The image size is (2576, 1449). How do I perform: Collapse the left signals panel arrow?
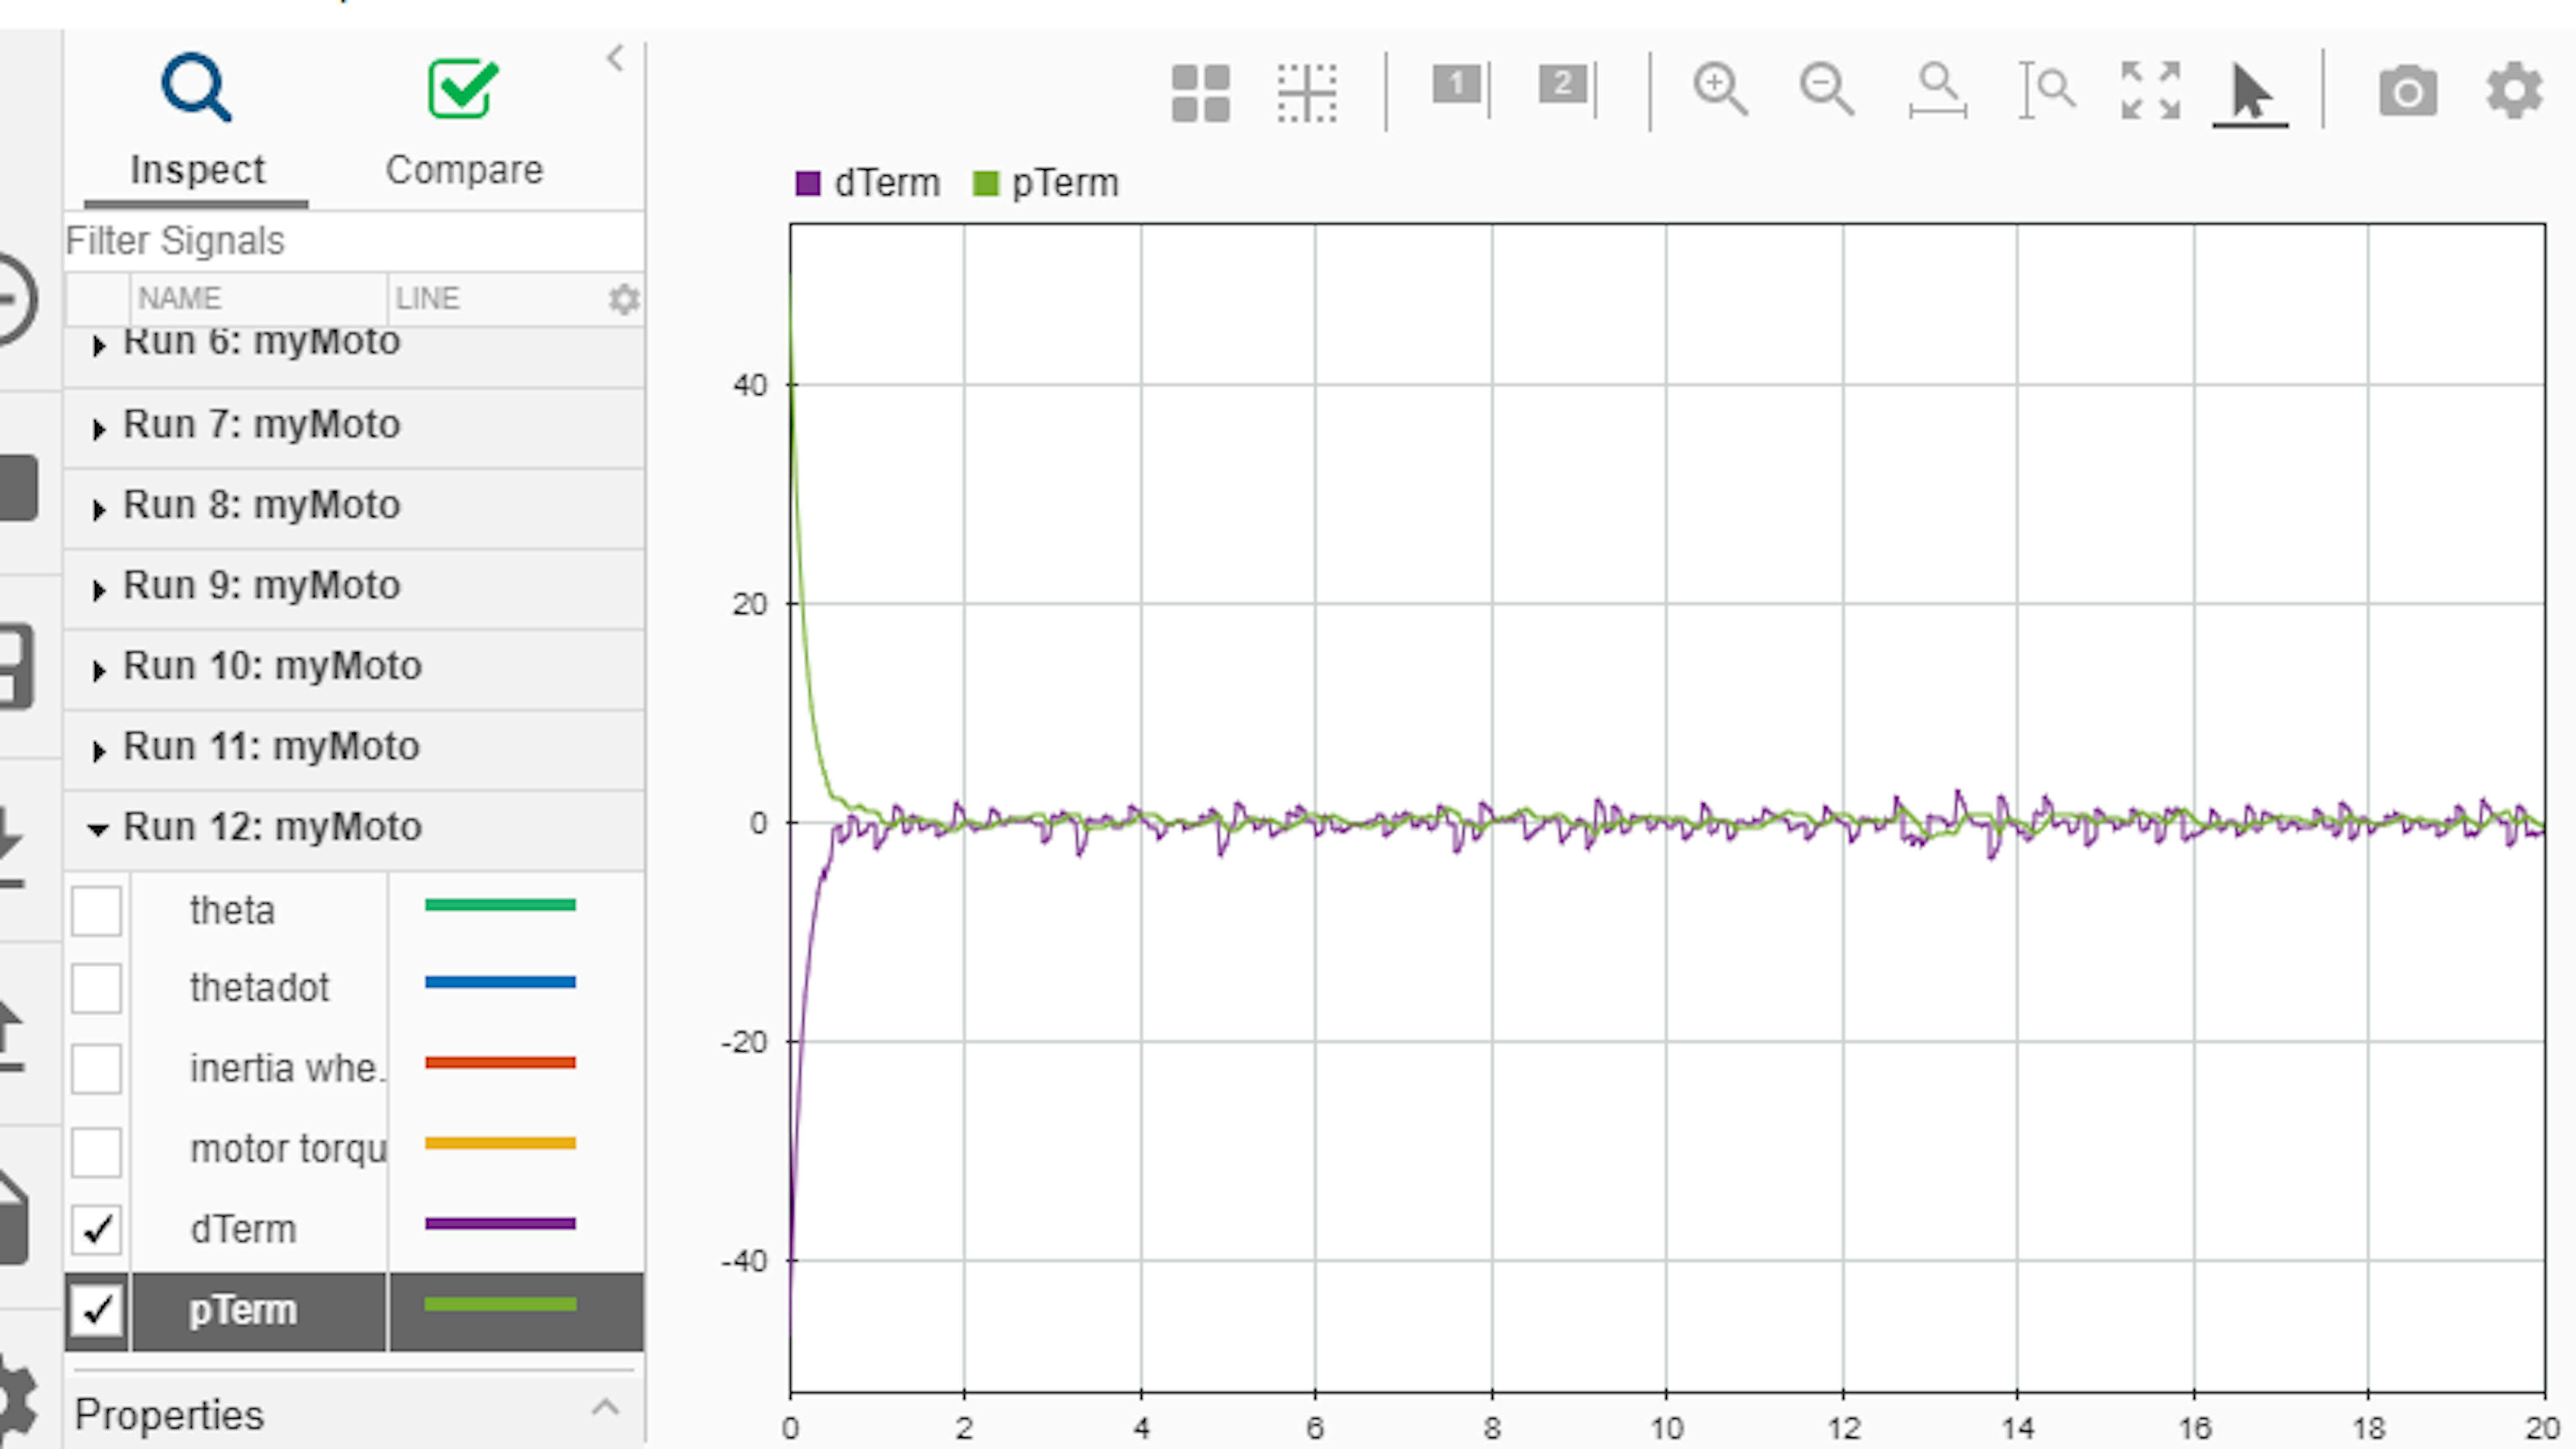click(x=615, y=58)
